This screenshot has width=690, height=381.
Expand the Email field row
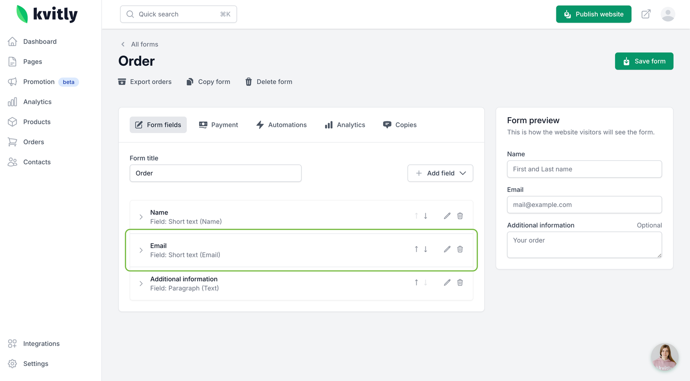tap(141, 250)
